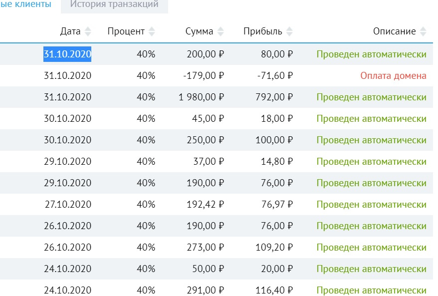
Task: Click the sort arrows beside Прибыль header
Action: pyautogui.click(x=289, y=31)
